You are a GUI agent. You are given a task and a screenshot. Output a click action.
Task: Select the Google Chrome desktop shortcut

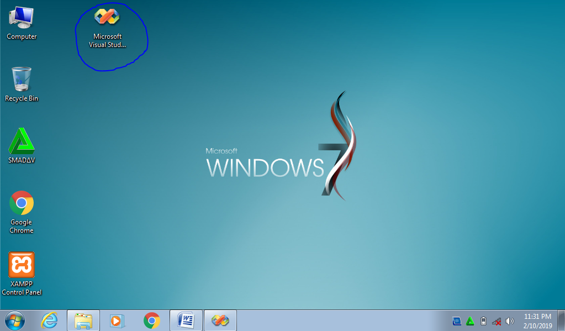(21, 212)
